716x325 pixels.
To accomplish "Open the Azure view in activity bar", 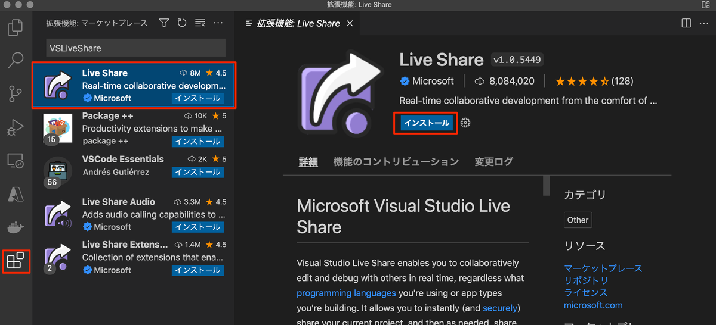I will point(16,194).
